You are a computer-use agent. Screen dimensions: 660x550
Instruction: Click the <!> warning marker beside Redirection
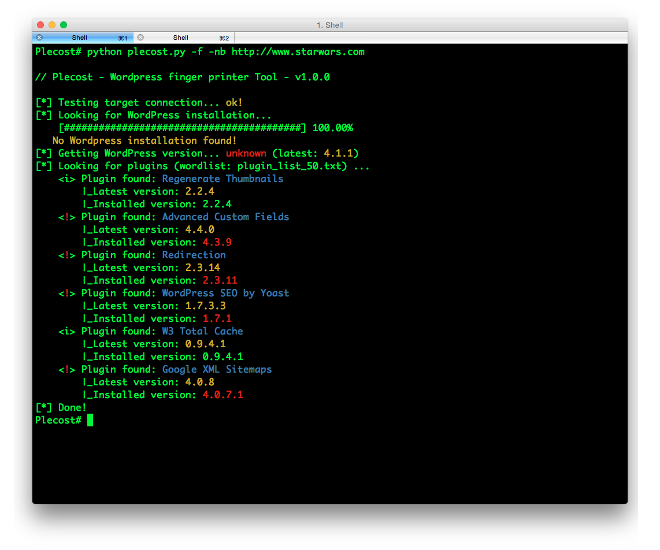click(x=66, y=255)
